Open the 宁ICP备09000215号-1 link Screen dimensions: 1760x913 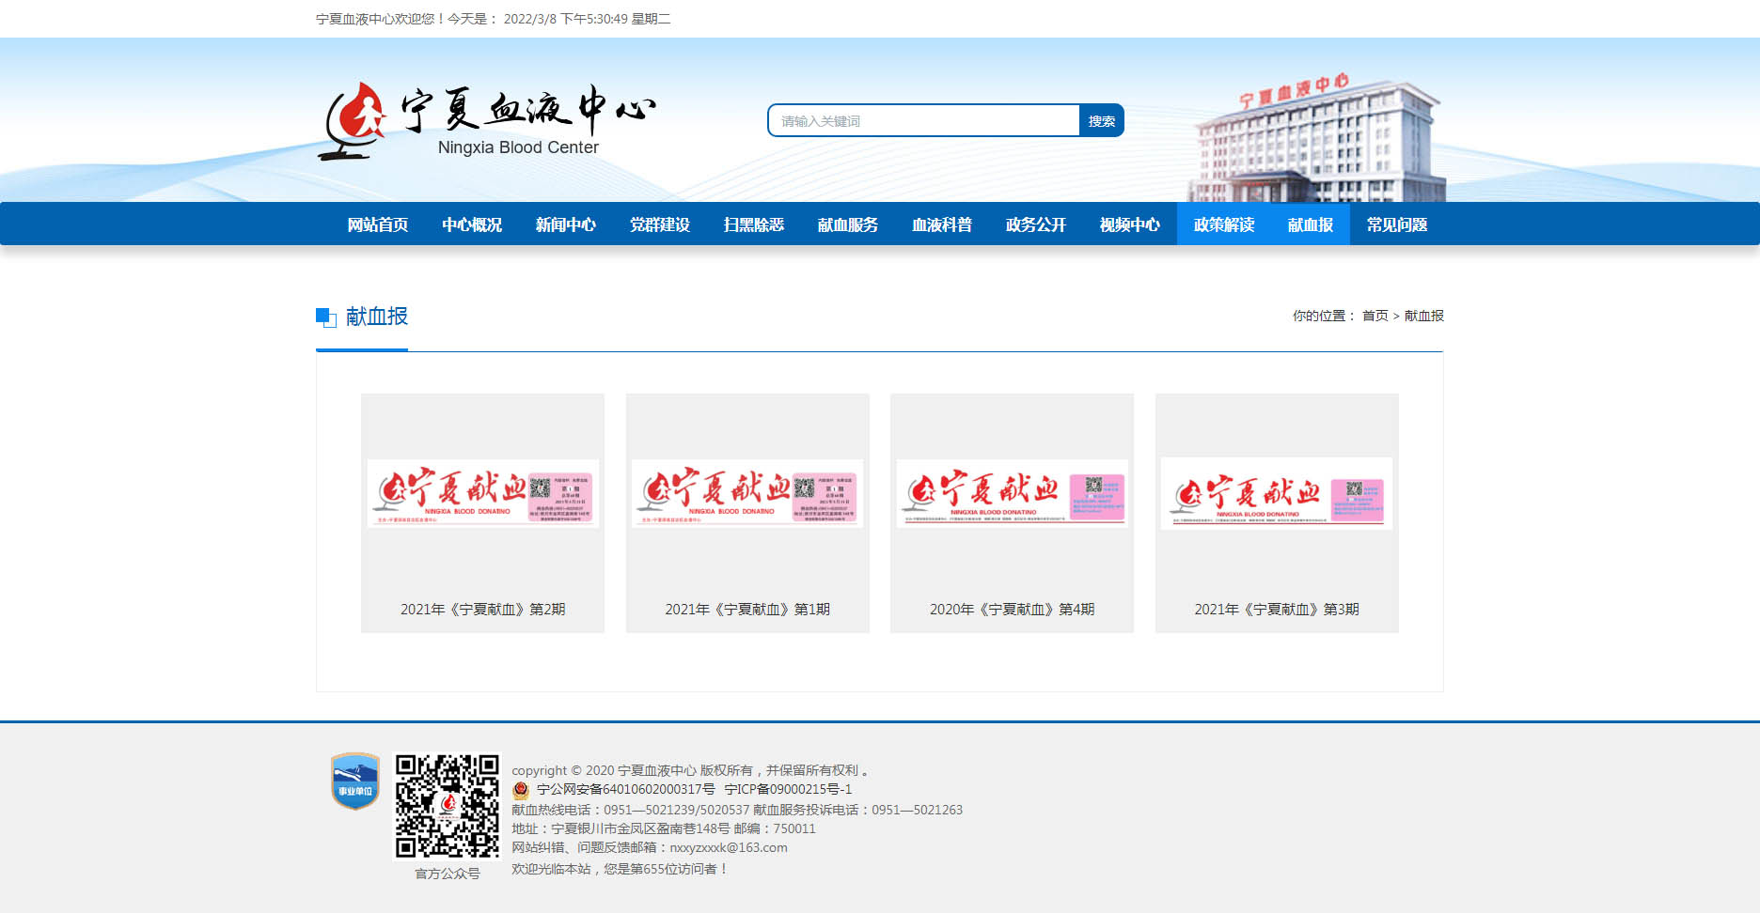click(788, 790)
